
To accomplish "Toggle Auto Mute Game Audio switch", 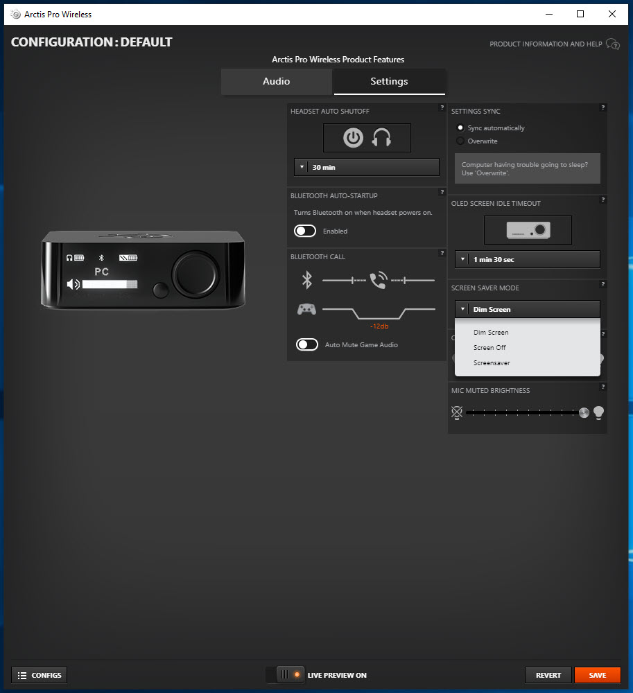I will [306, 344].
